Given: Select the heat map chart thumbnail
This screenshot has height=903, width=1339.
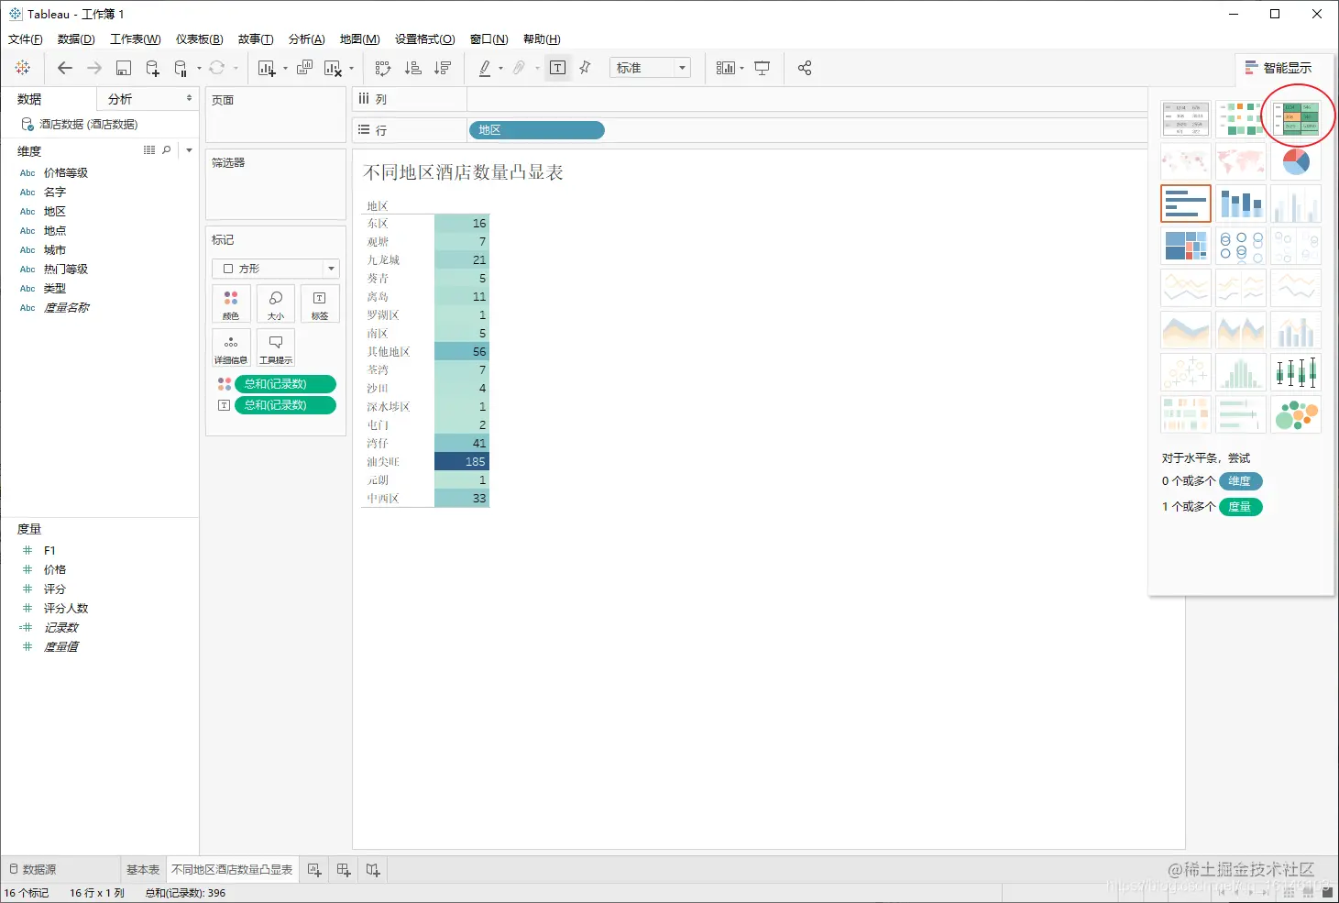Looking at the screenshot, I should [x=1241, y=119].
